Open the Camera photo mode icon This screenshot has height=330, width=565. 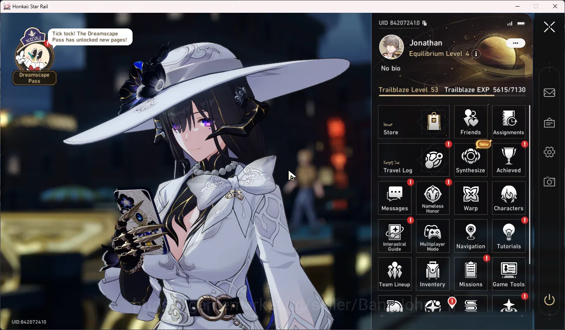pyautogui.click(x=549, y=182)
